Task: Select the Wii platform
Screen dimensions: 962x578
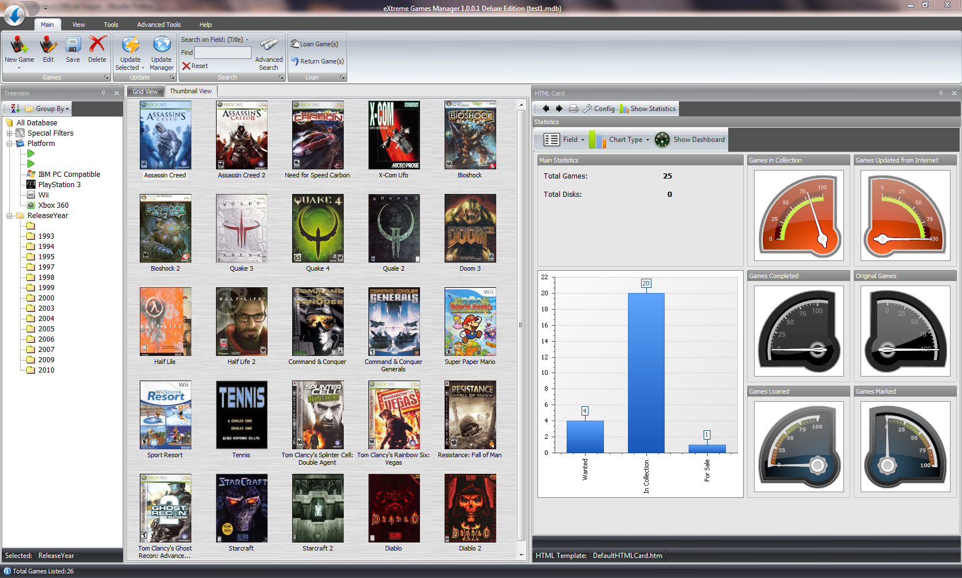Action: click(44, 195)
